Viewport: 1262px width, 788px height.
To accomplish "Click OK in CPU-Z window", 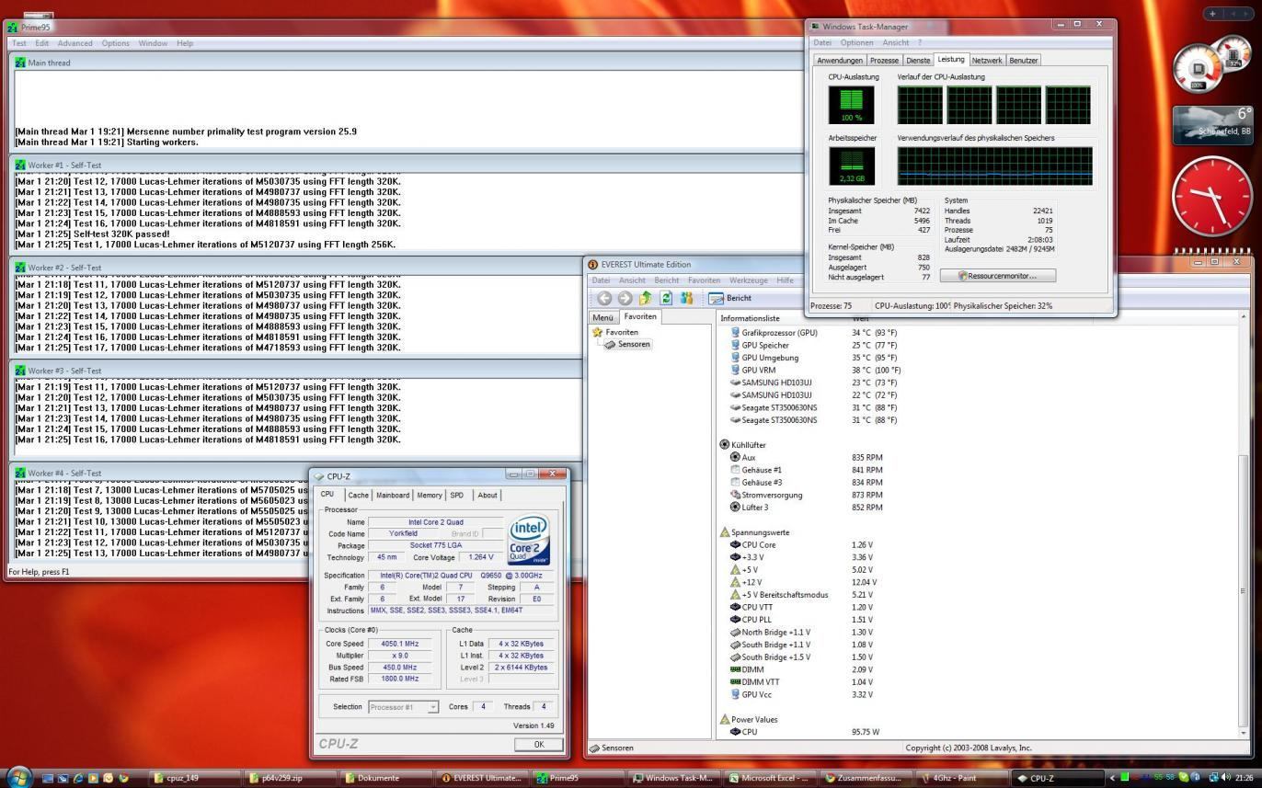I will [x=538, y=745].
